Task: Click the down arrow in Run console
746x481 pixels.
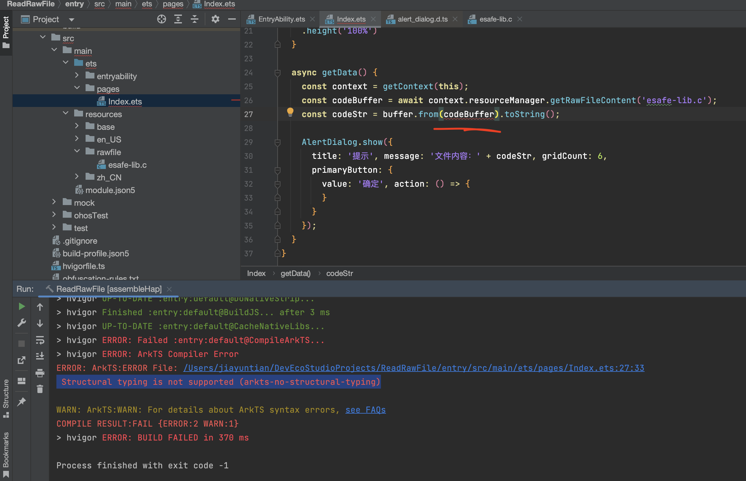Action: [x=40, y=323]
